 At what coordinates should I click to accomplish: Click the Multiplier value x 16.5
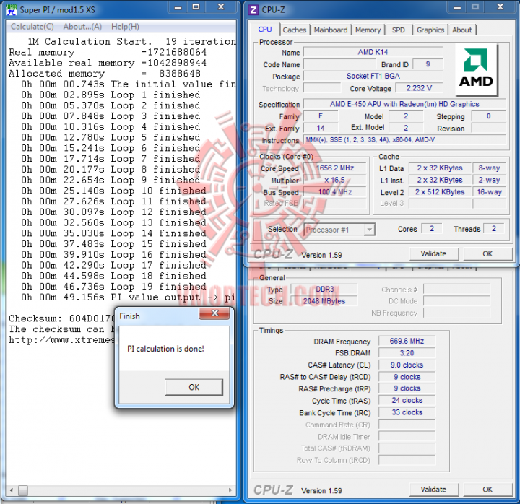[335, 180]
